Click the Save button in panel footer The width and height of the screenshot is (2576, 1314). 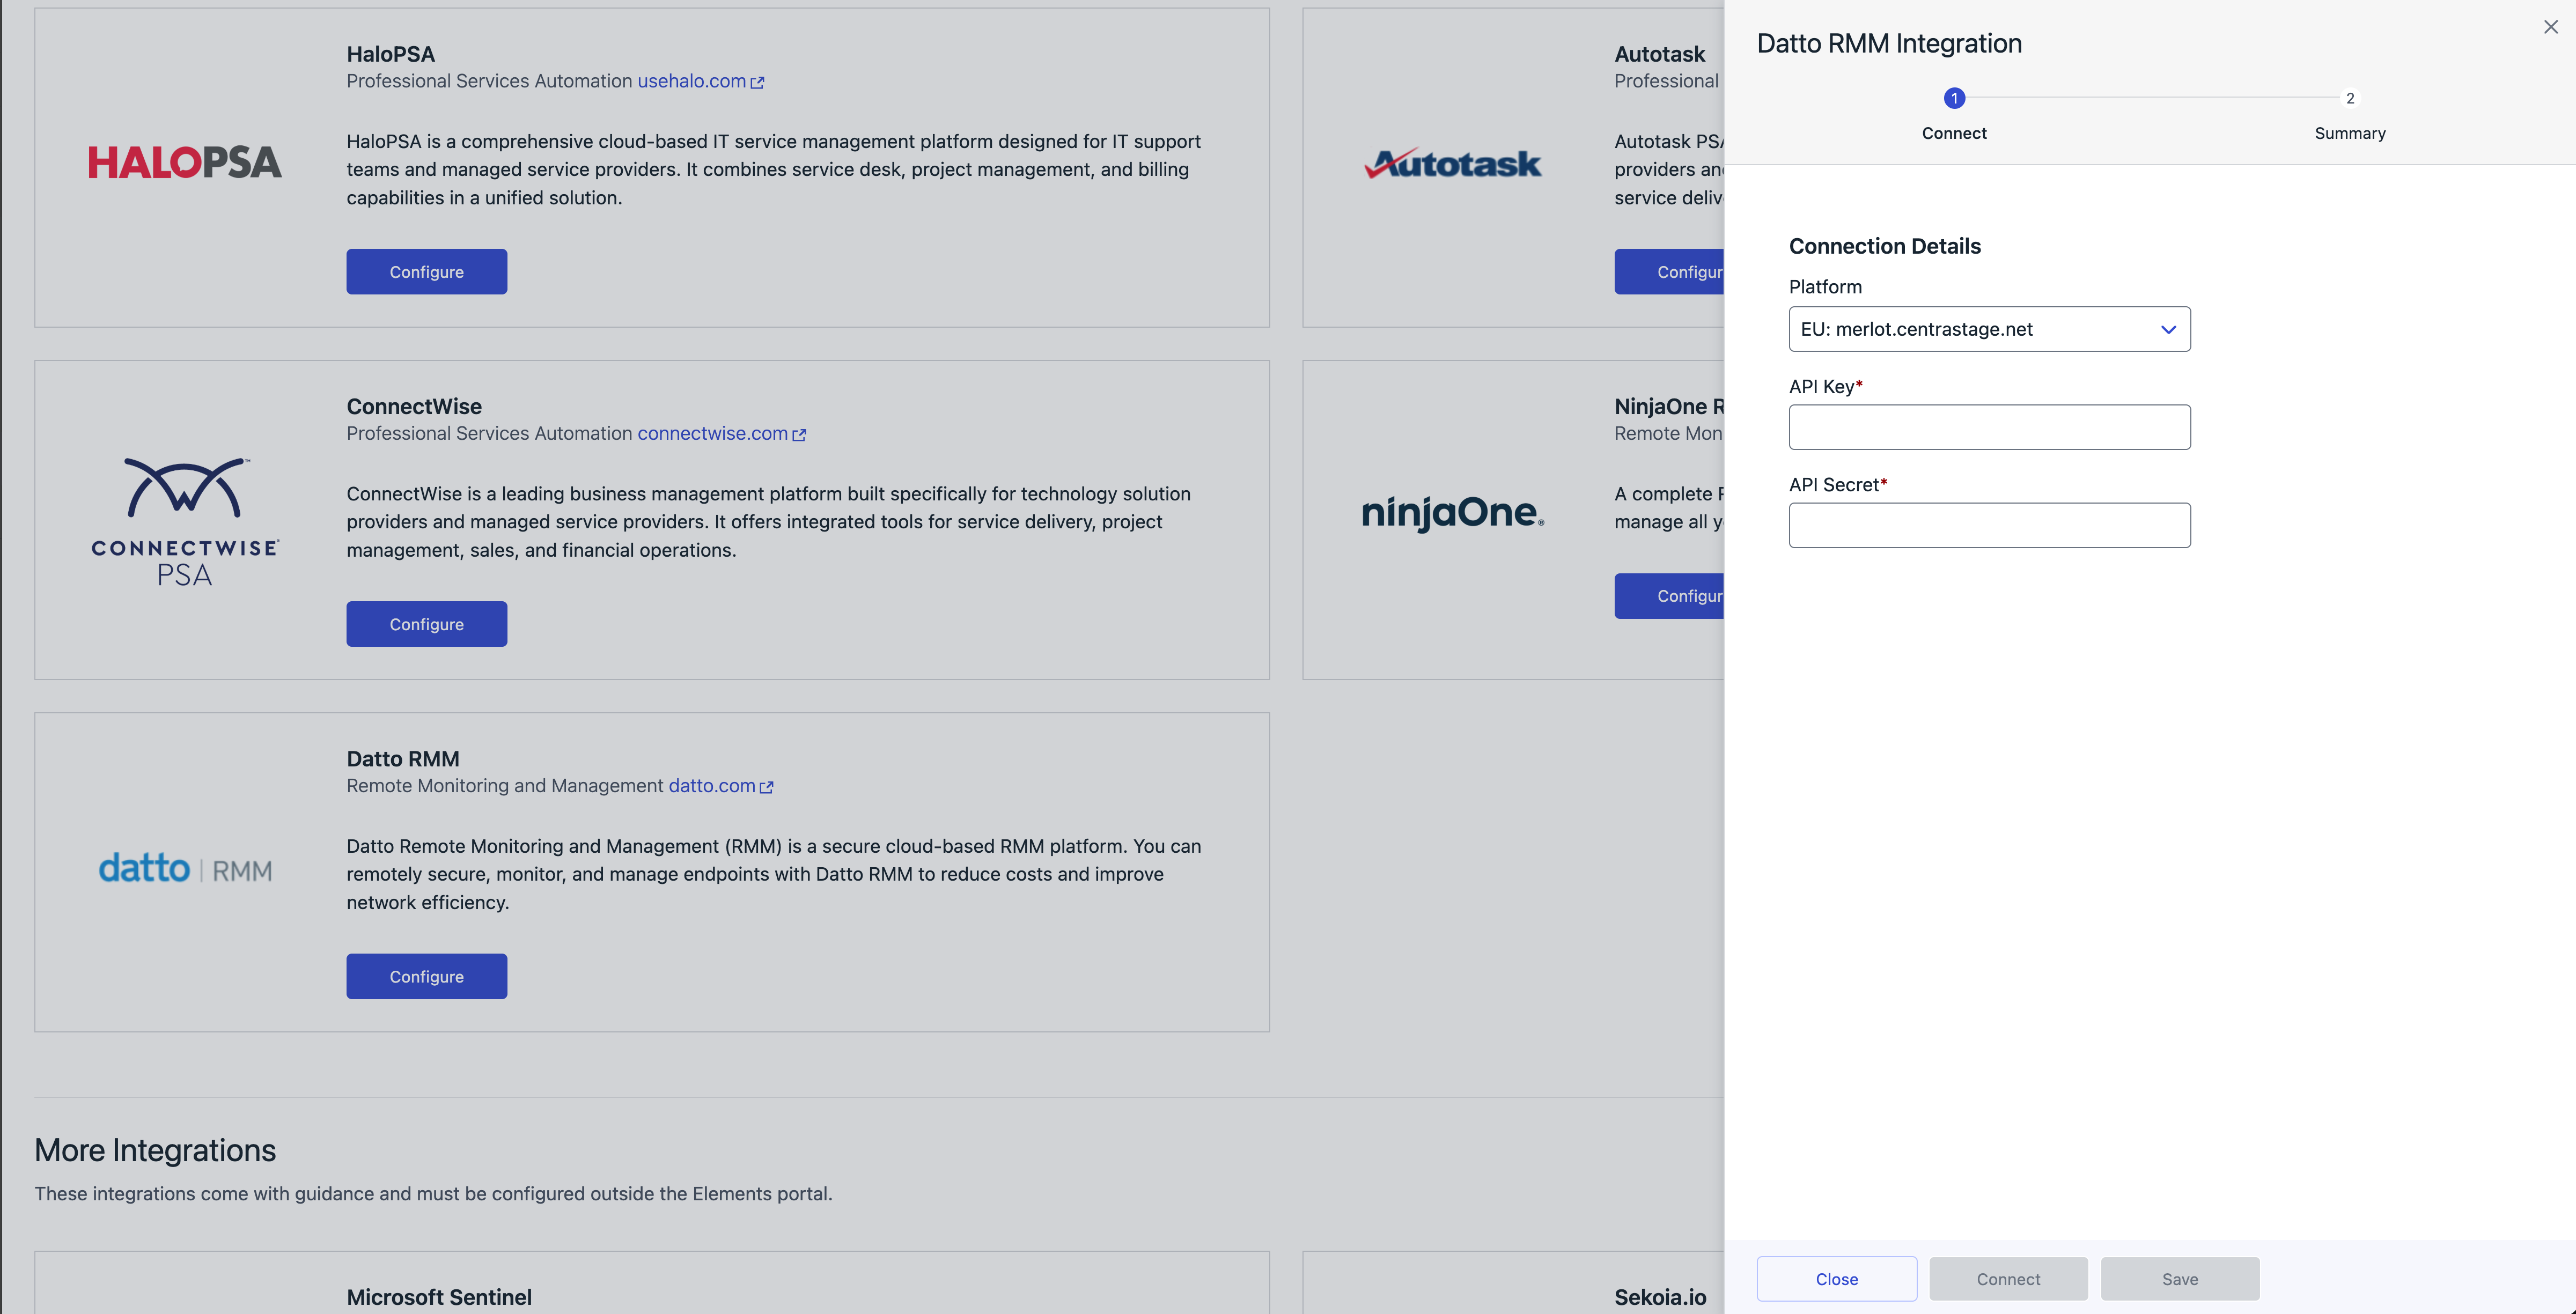click(x=2180, y=1278)
